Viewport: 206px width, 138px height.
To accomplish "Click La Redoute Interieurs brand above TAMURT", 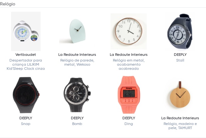I will pos(180,118).
